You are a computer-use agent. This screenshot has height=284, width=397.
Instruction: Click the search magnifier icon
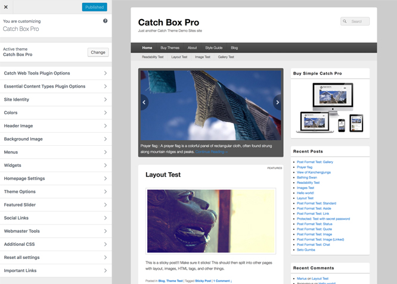click(345, 21)
